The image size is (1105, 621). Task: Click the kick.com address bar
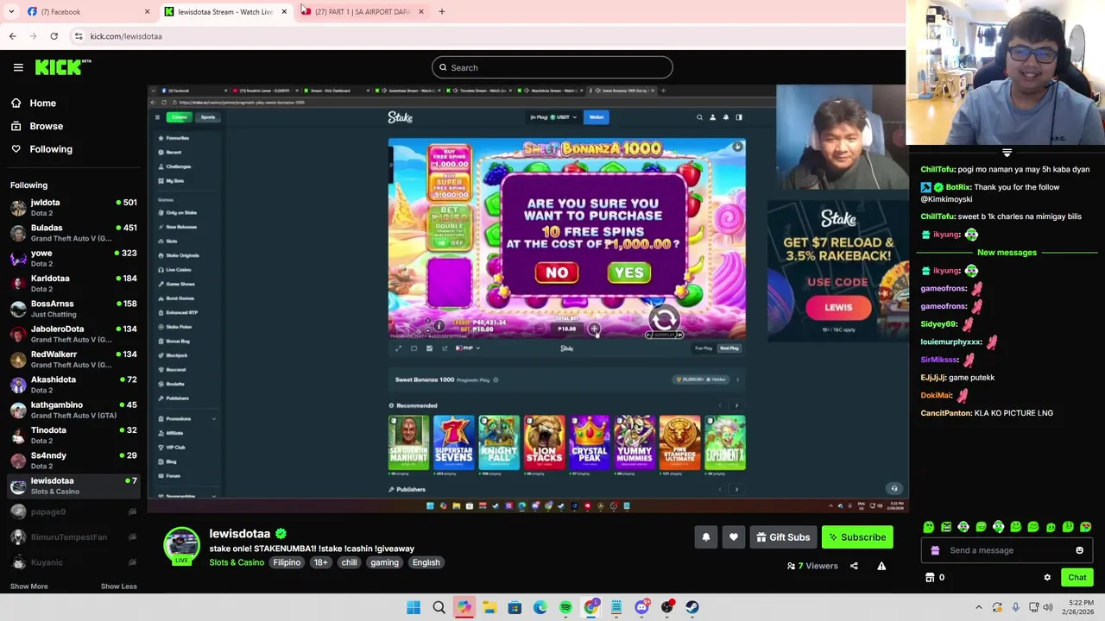pyautogui.click(x=483, y=36)
